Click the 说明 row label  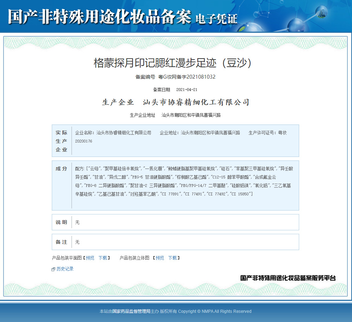(x=61, y=222)
